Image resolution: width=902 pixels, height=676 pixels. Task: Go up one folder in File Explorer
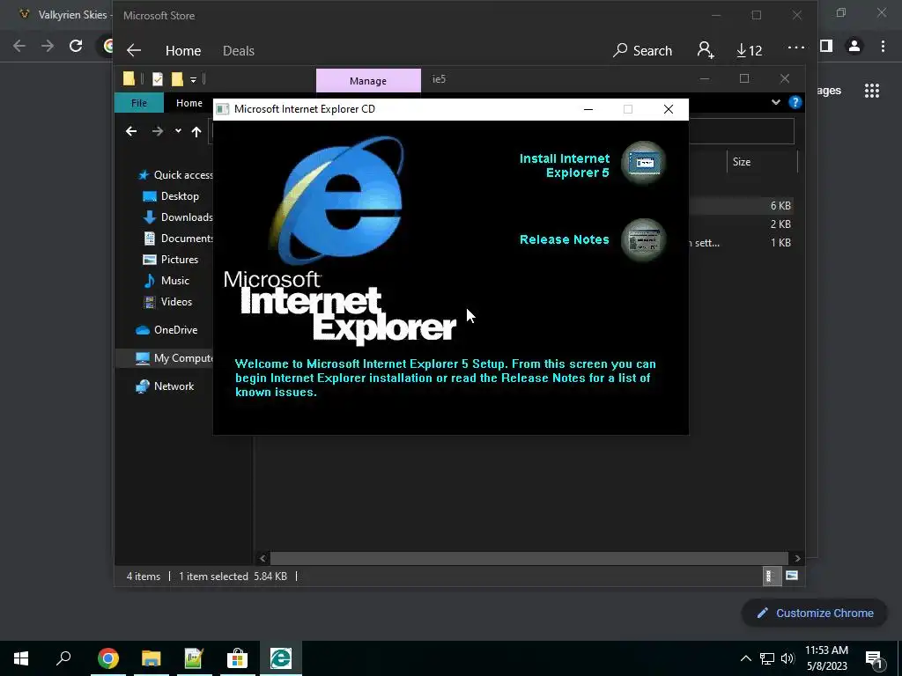pyautogui.click(x=196, y=132)
